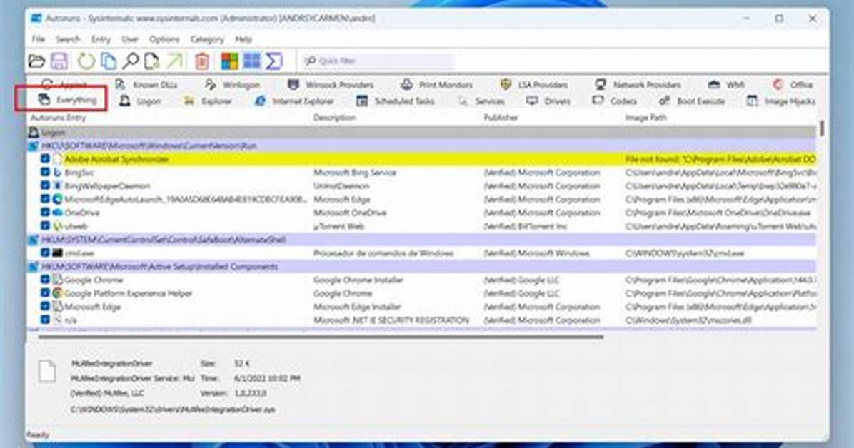Open the Options menu
This screenshot has height=448, width=854.
point(164,39)
